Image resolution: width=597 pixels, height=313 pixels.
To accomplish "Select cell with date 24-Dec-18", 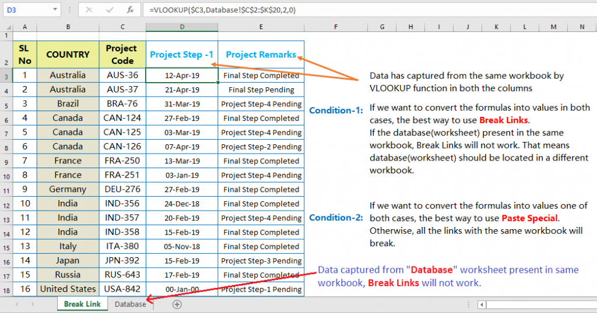I will [x=182, y=204].
